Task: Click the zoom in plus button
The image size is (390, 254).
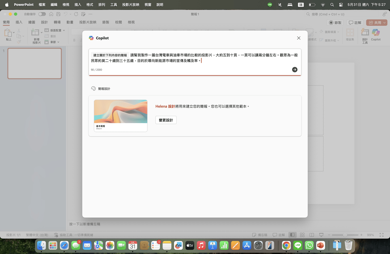Action: (x=361, y=235)
